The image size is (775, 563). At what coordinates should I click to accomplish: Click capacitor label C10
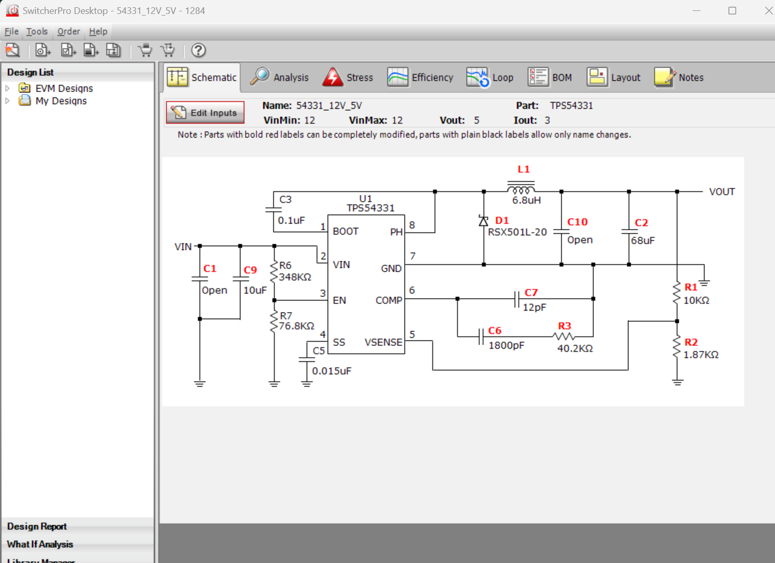[x=577, y=222]
